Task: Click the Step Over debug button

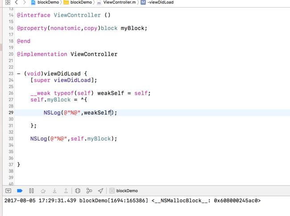Action: coord(43,191)
